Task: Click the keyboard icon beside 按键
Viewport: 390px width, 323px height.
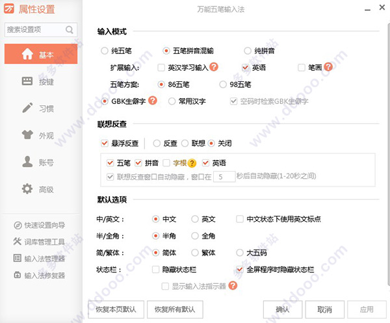Action: click(27, 81)
